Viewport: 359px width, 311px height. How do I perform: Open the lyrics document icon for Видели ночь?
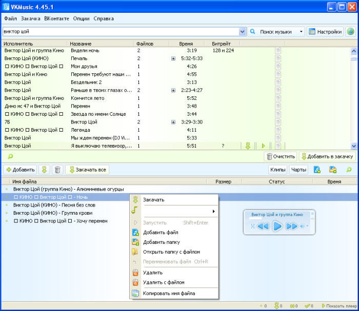pos(278,50)
